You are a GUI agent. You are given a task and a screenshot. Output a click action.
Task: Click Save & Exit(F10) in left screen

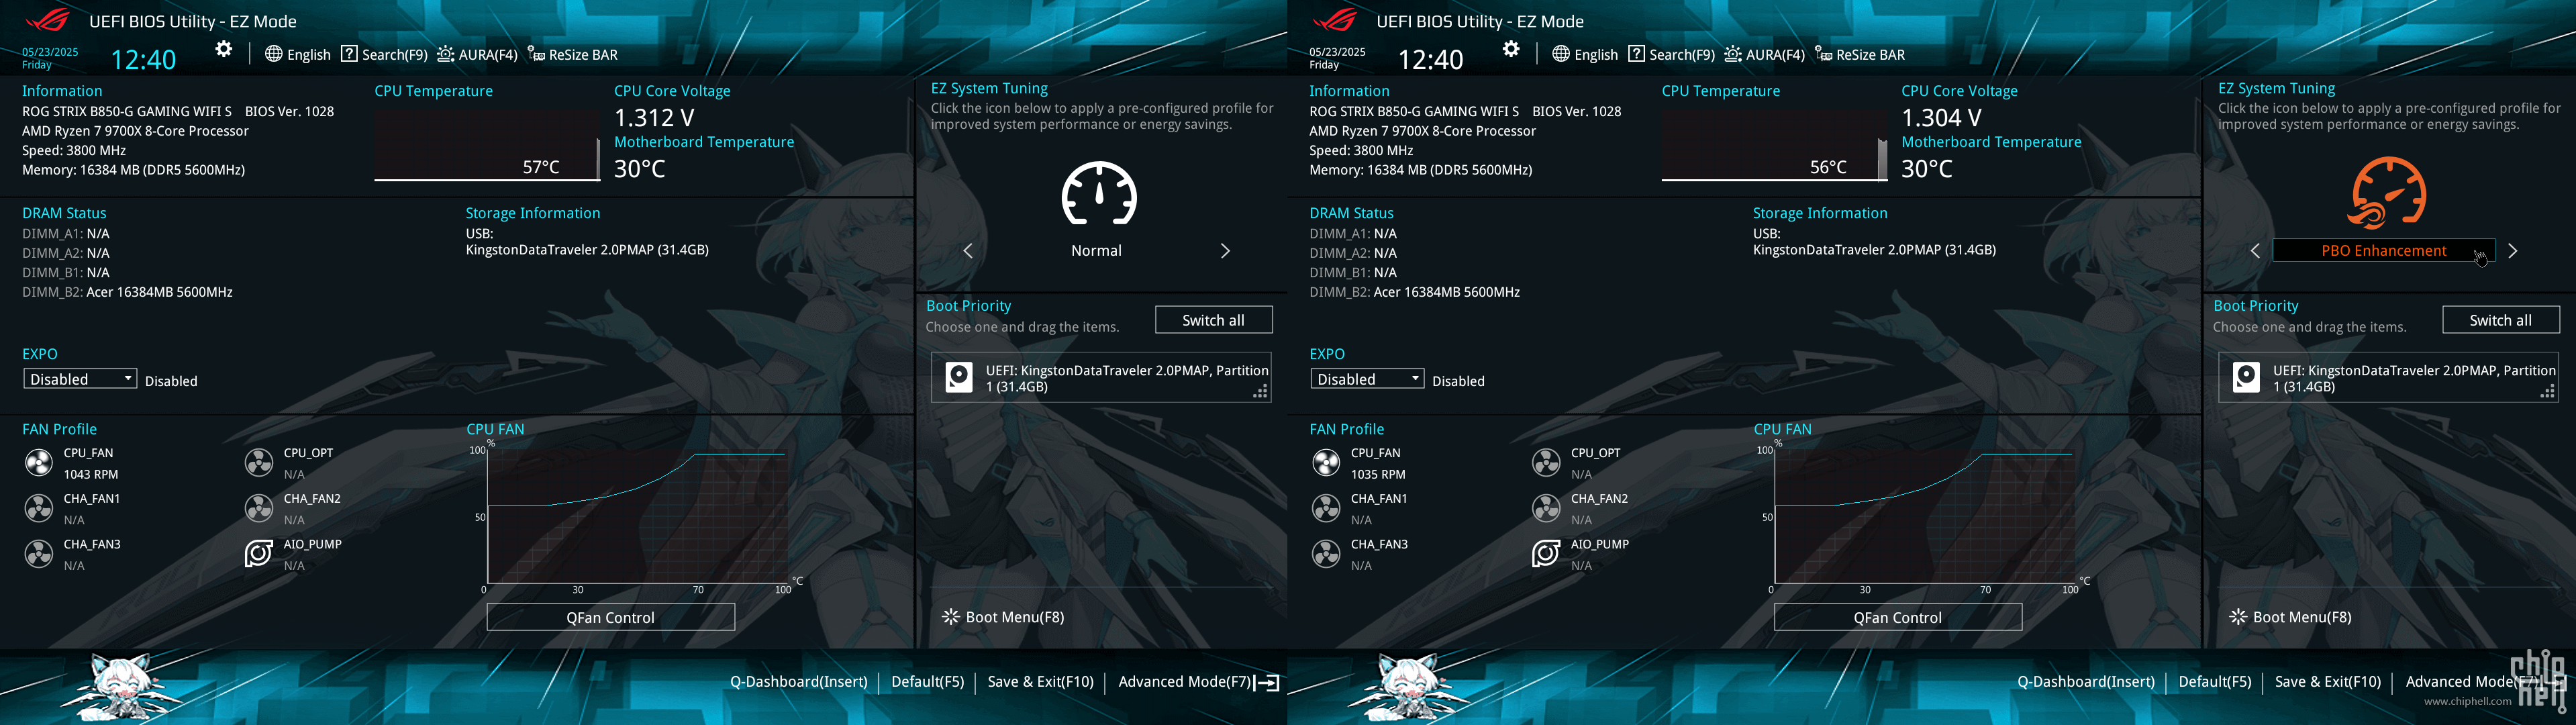tap(1040, 682)
